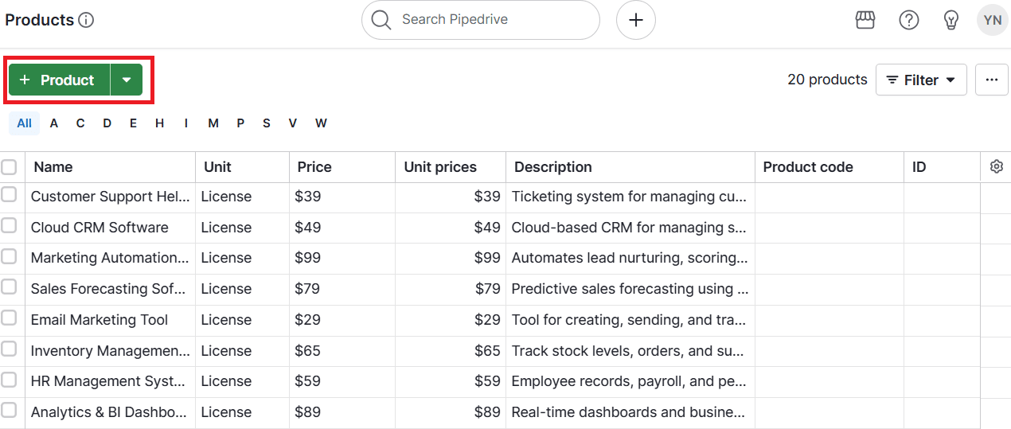Open the Analytics & BI Dashbo... product

[109, 412]
